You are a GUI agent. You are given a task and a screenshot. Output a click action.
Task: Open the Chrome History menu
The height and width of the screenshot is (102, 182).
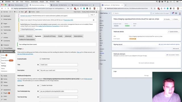click(x=27, y=2)
